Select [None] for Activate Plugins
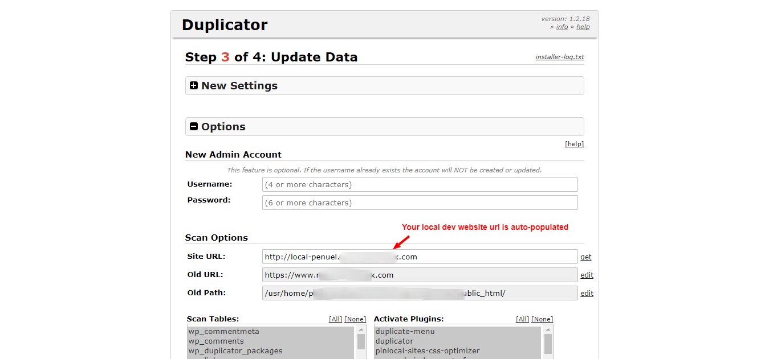 point(542,319)
